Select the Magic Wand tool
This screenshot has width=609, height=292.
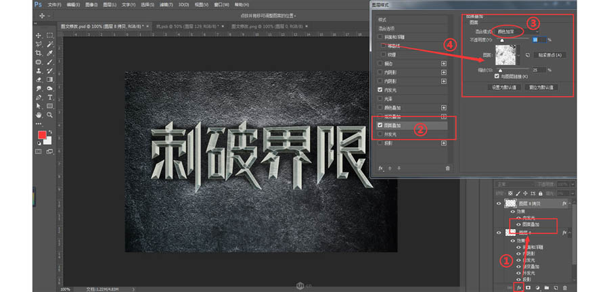pos(49,44)
